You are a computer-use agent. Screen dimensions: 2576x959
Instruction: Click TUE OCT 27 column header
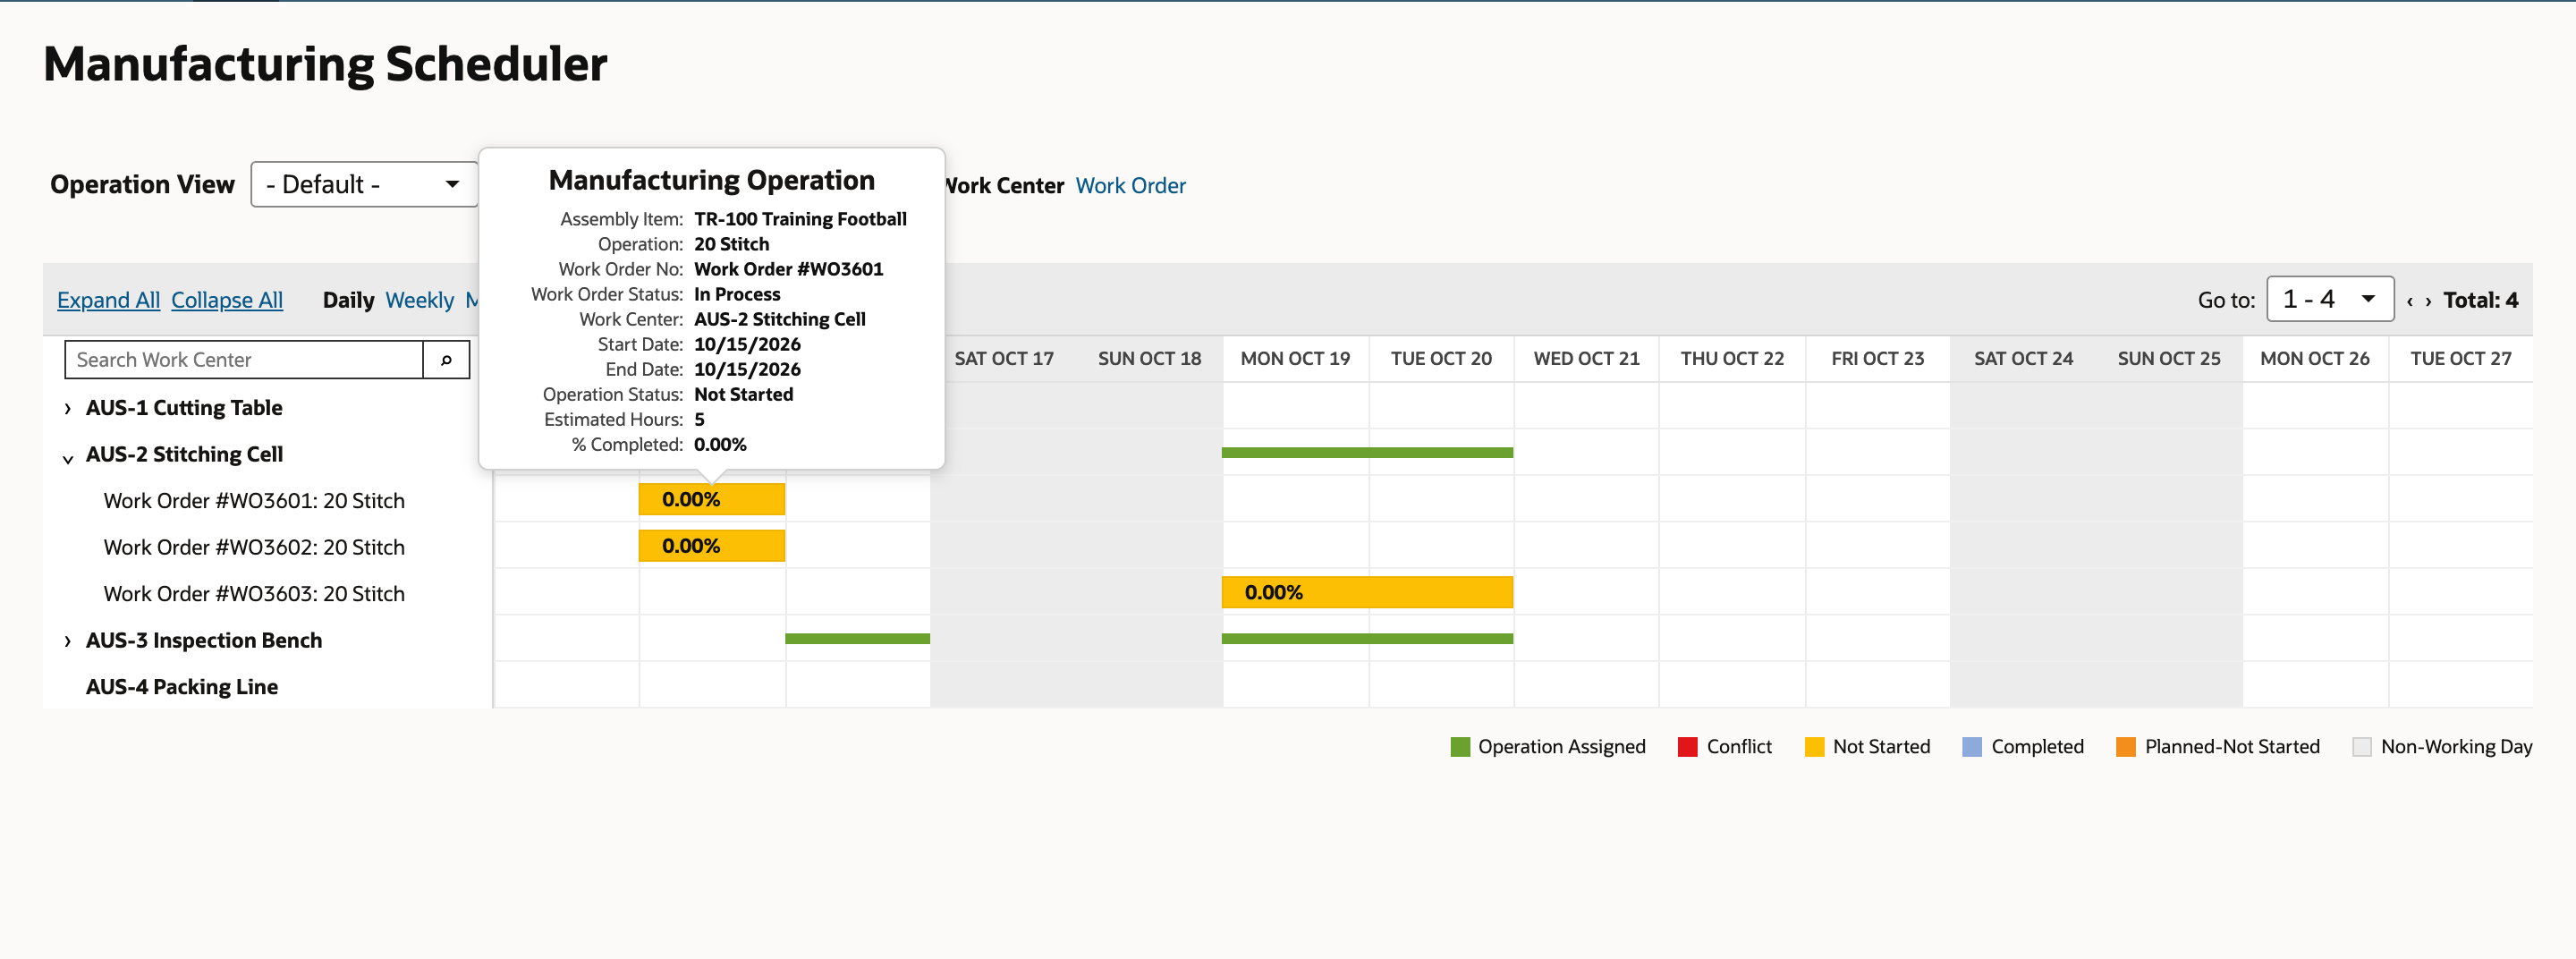[2461, 359]
